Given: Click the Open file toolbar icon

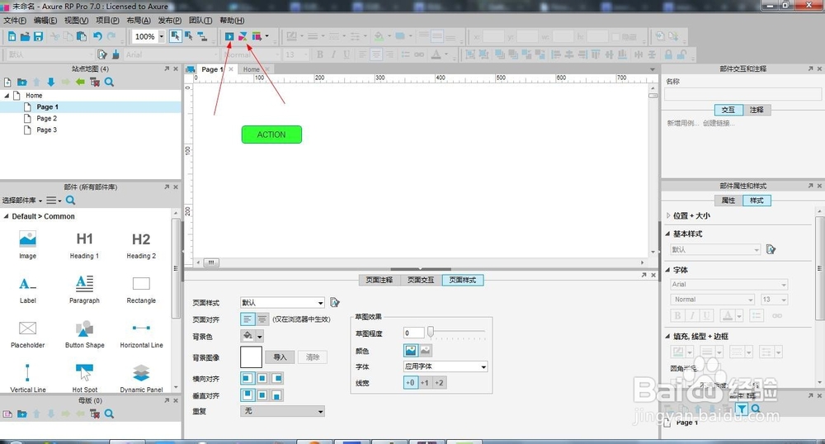Looking at the screenshot, I should pos(25,36).
